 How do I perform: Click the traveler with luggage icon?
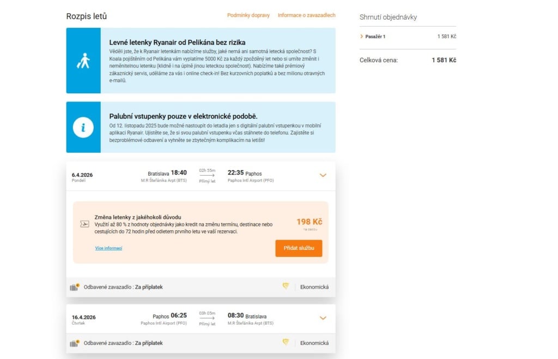pos(83,61)
